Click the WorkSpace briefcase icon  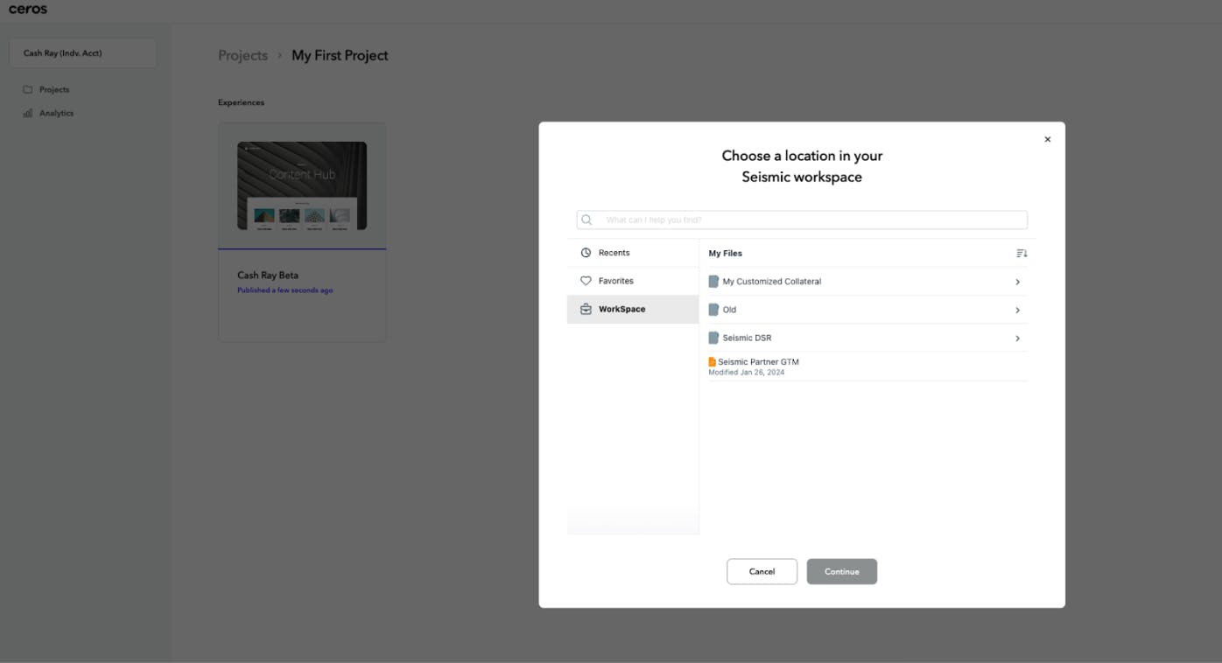point(586,310)
